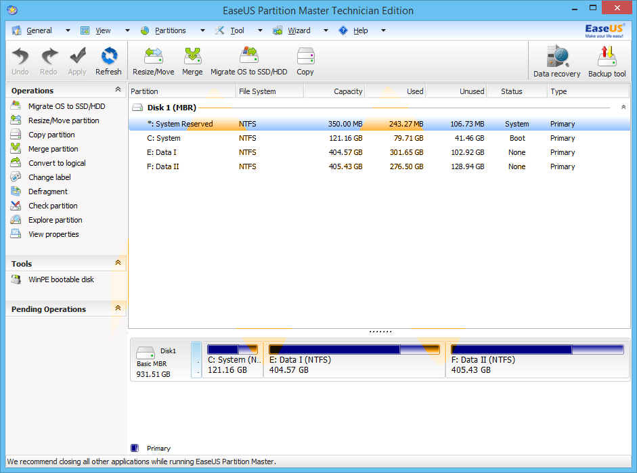Launch Migrate OS to SSD/HDD from toolbar
637x473 pixels.
click(x=248, y=61)
